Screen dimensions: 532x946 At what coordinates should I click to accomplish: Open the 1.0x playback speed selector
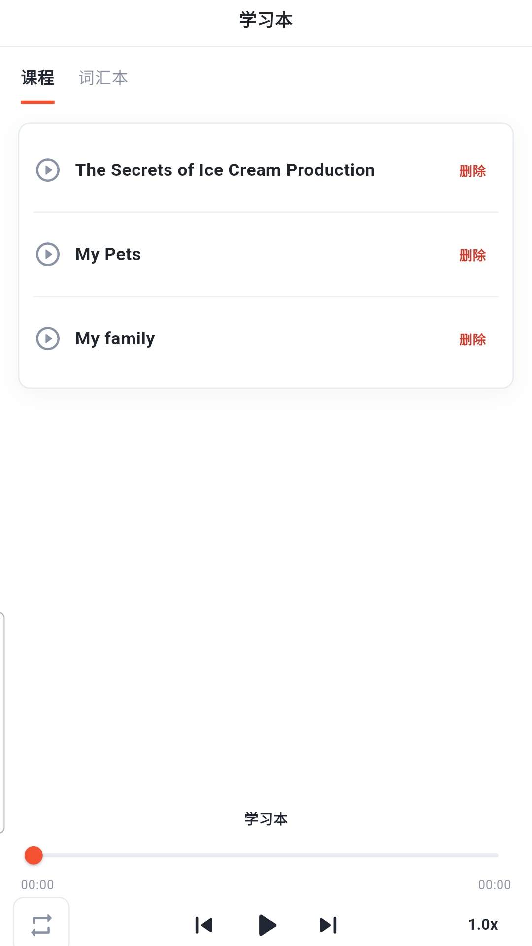pos(483,925)
